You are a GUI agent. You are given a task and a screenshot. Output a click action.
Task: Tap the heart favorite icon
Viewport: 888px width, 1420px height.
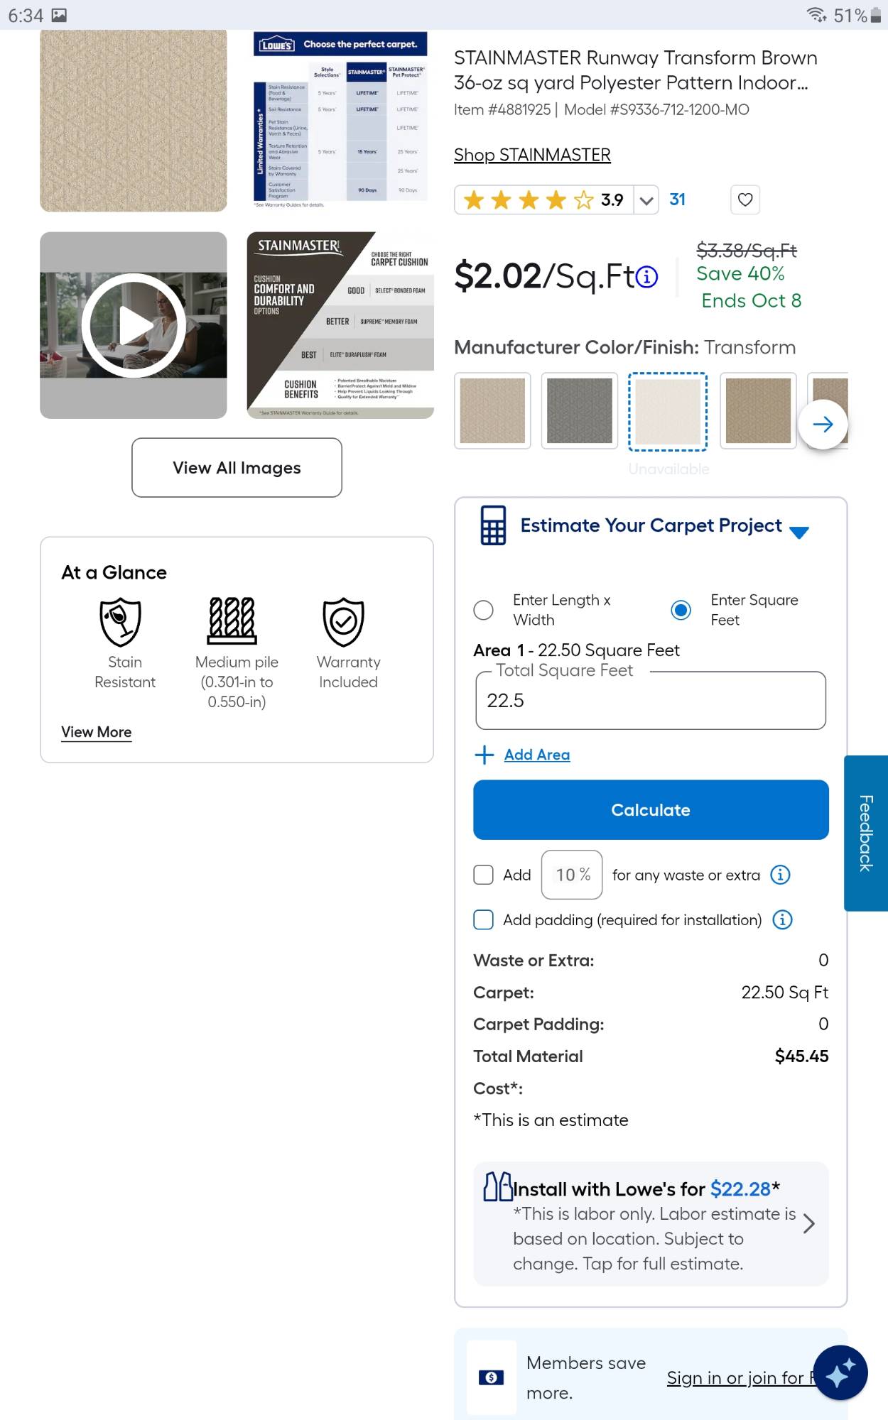pos(744,200)
